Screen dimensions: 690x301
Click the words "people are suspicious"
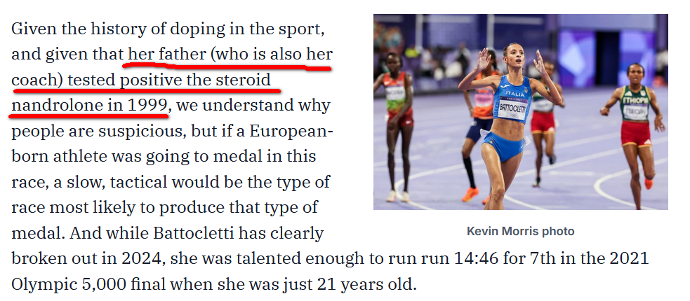pos(89,132)
